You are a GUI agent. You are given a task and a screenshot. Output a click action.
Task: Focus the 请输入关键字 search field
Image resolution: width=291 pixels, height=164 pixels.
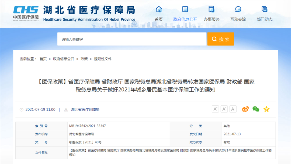pyautogui.click(x=132, y=39)
